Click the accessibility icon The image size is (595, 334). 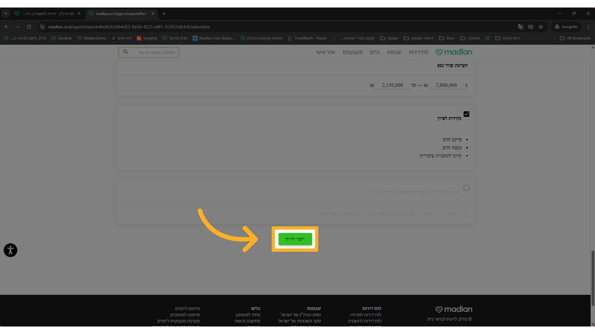(x=10, y=250)
